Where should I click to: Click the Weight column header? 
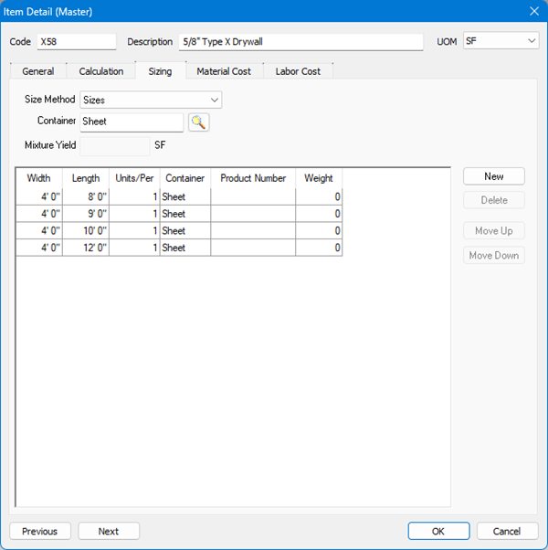point(319,178)
